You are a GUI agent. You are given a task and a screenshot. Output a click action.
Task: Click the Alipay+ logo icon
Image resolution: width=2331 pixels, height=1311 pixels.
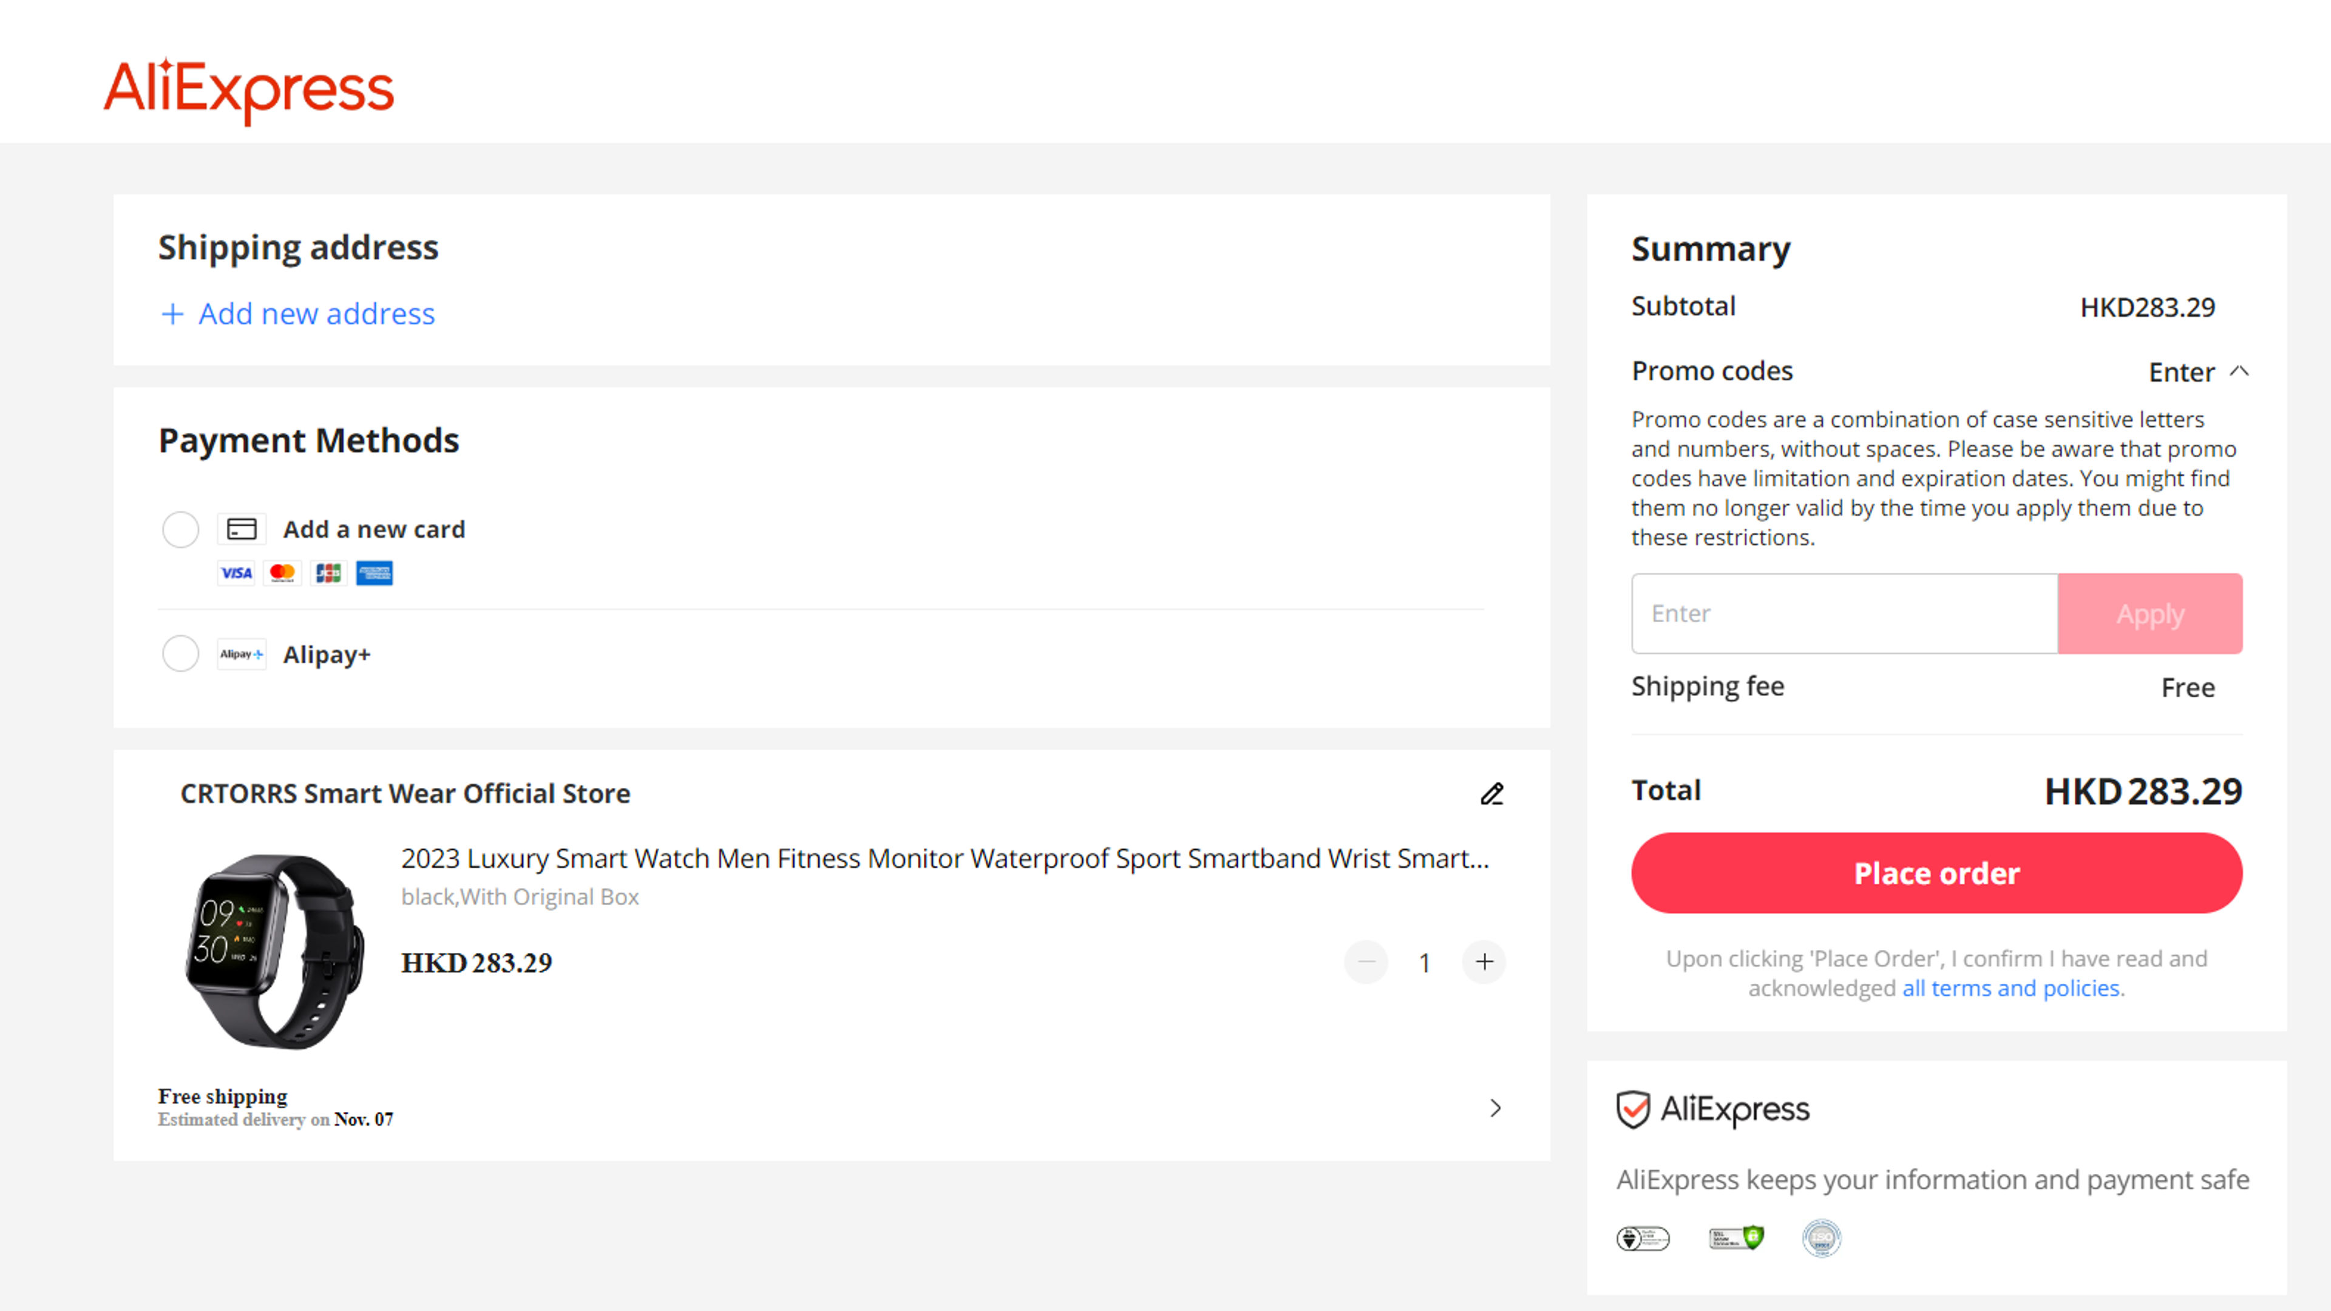242,654
